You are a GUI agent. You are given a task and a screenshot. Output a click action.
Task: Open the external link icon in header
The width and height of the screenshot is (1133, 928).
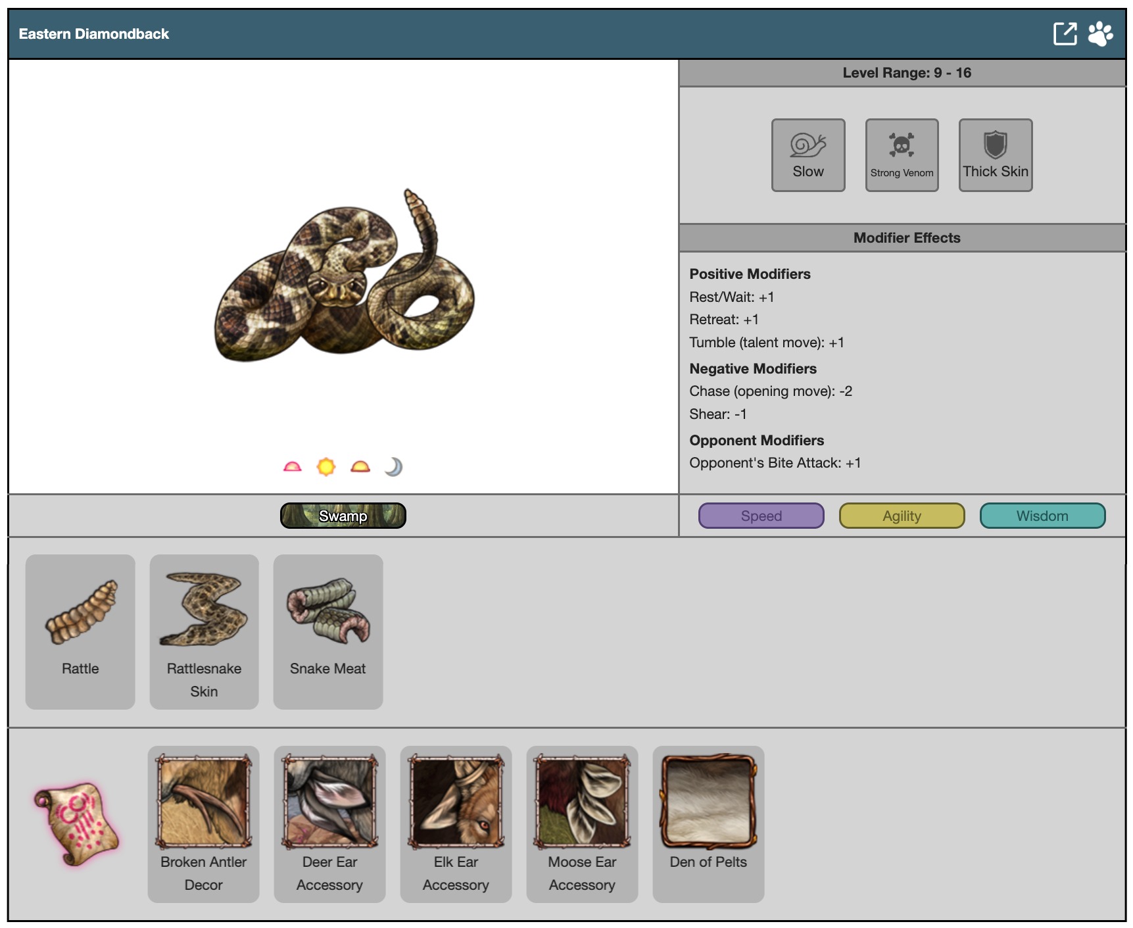1065,34
